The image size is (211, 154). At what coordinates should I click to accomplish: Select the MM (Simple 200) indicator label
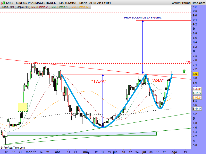[20, 7]
